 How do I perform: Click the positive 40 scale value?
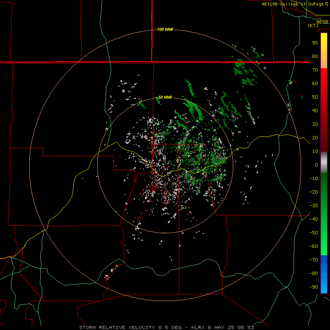pos(315,110)
